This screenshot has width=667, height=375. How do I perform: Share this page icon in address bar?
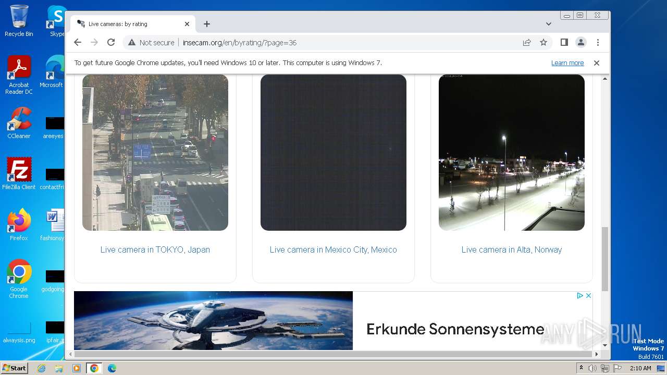tap(527, 43)
